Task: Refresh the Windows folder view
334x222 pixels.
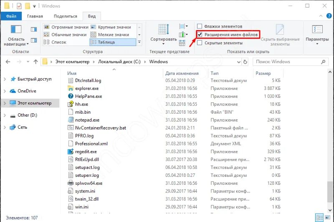Action: (x=245, y=62)
